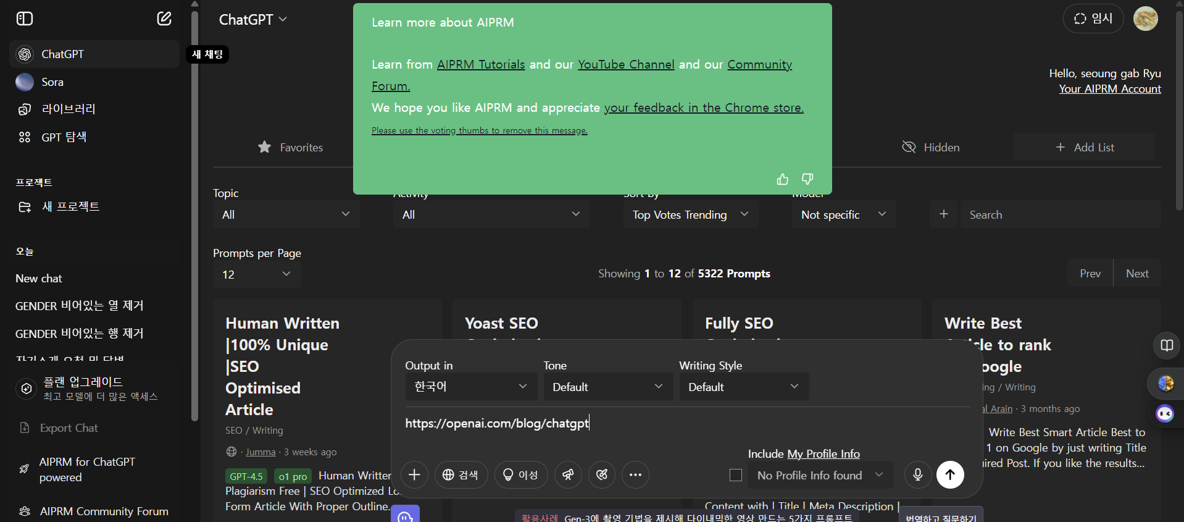Open GENDER 비어있는 행 제거 chat
The image size is (1184, 522).
(x=94, y=334)
